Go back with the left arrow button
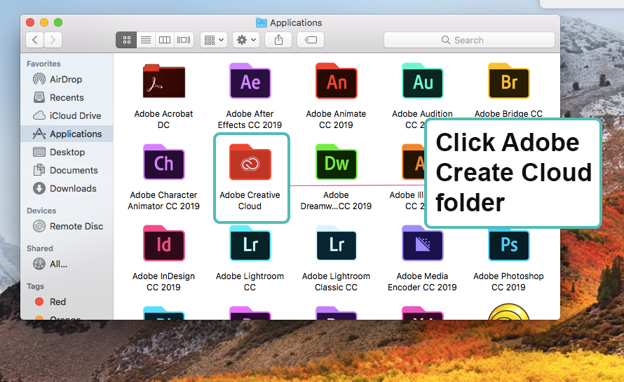Viewport: 624px width, 382px height. coord(35,40)
